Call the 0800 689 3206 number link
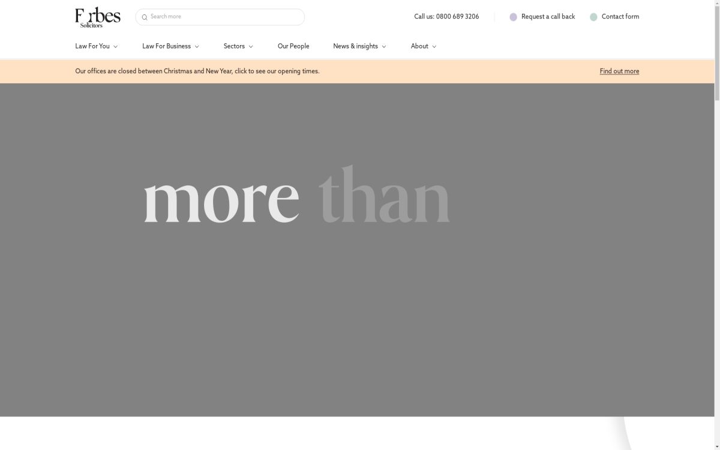This screenshot has width=720, height=450. tap(457, 16)
